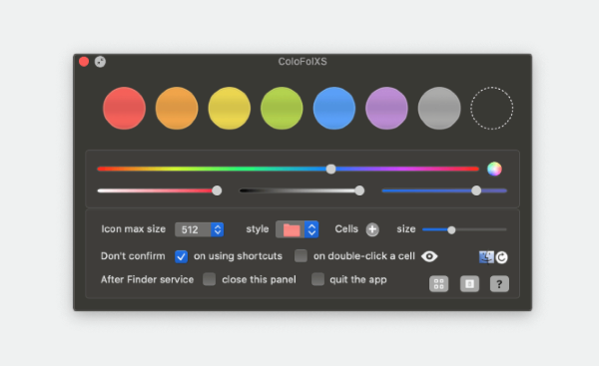Click the black-to-white brightness slider handle
599x366 pixels.
tap(359, 190)
